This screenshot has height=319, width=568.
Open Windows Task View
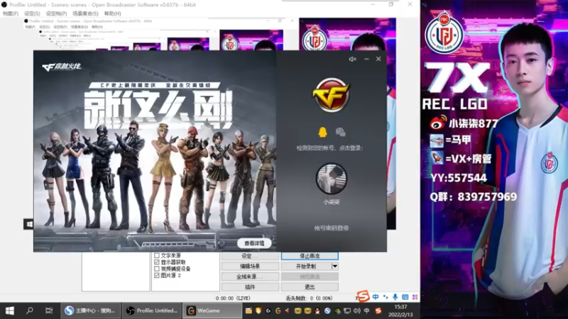pyautogui.click(x=49, y=310)
